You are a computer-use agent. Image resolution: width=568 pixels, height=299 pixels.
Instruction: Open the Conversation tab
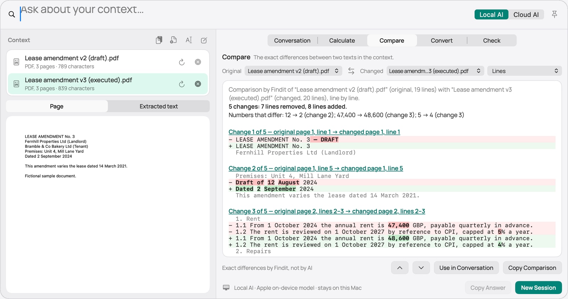coord(292,40)
